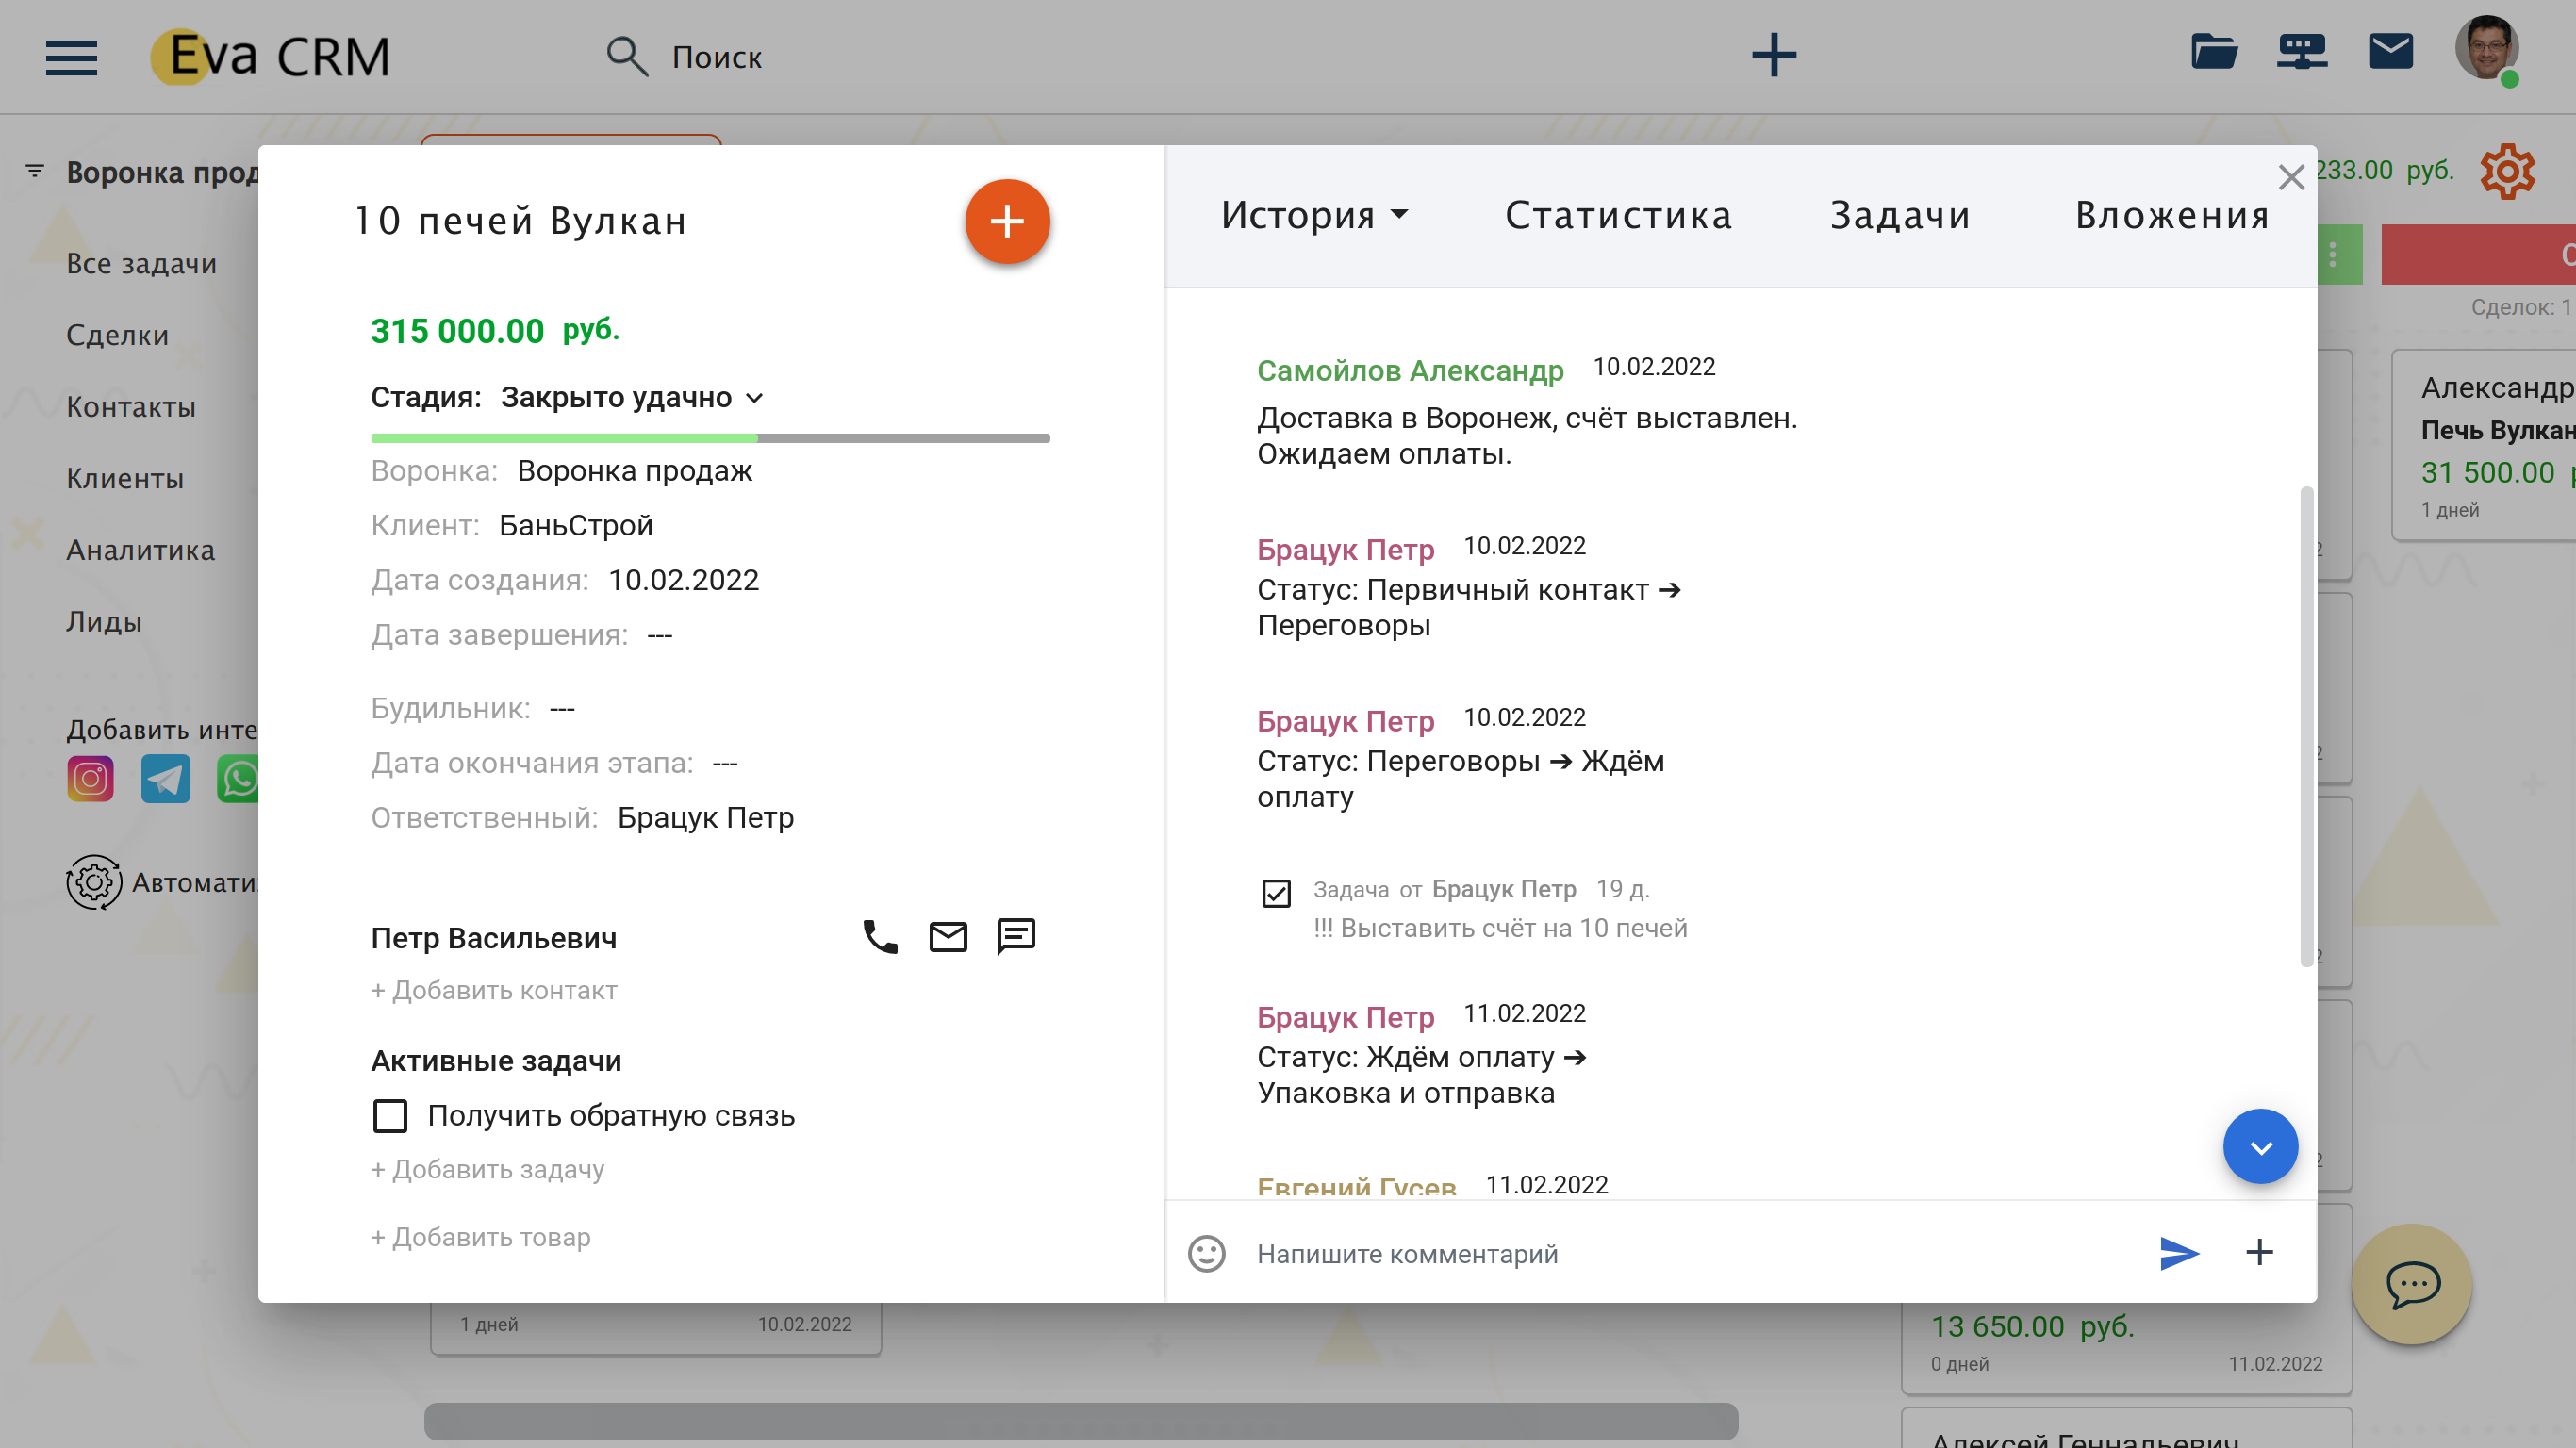Click the deal stage progress bar
The width and height of the screenshot is (2576, 1448).
point(710,438)
